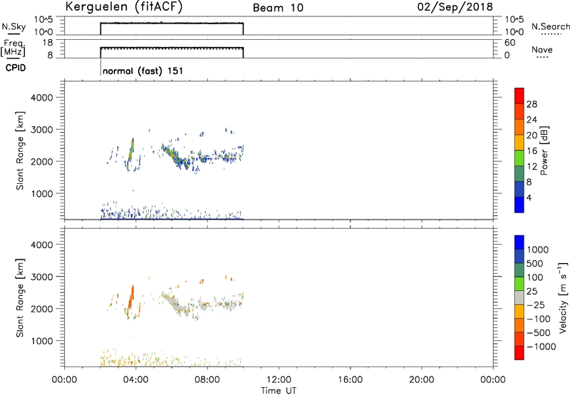Image resolution: width=570 pixels, height=395 pixels.
Task: Click the 'Time UT' axis label
Action: point(279,391)
